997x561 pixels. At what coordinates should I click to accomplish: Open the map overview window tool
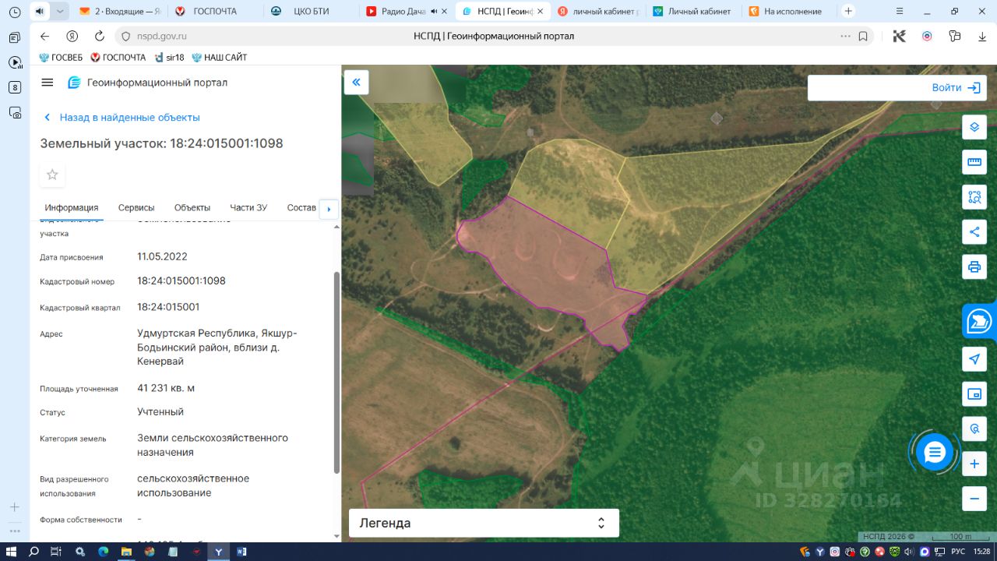(x=974, y=394)
